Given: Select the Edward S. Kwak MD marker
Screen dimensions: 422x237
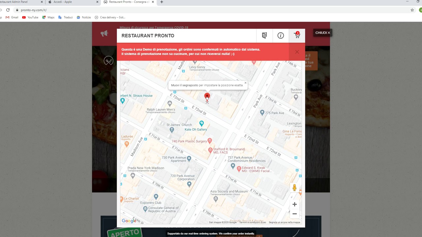Looking at the screenshot, I should (239, 169).
